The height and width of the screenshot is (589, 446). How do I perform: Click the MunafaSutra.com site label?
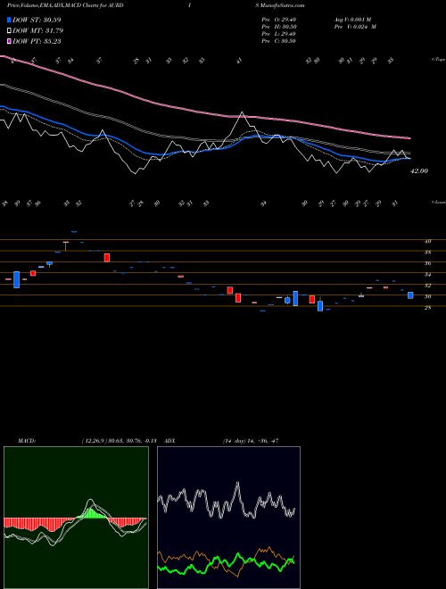tap(284, 5)
